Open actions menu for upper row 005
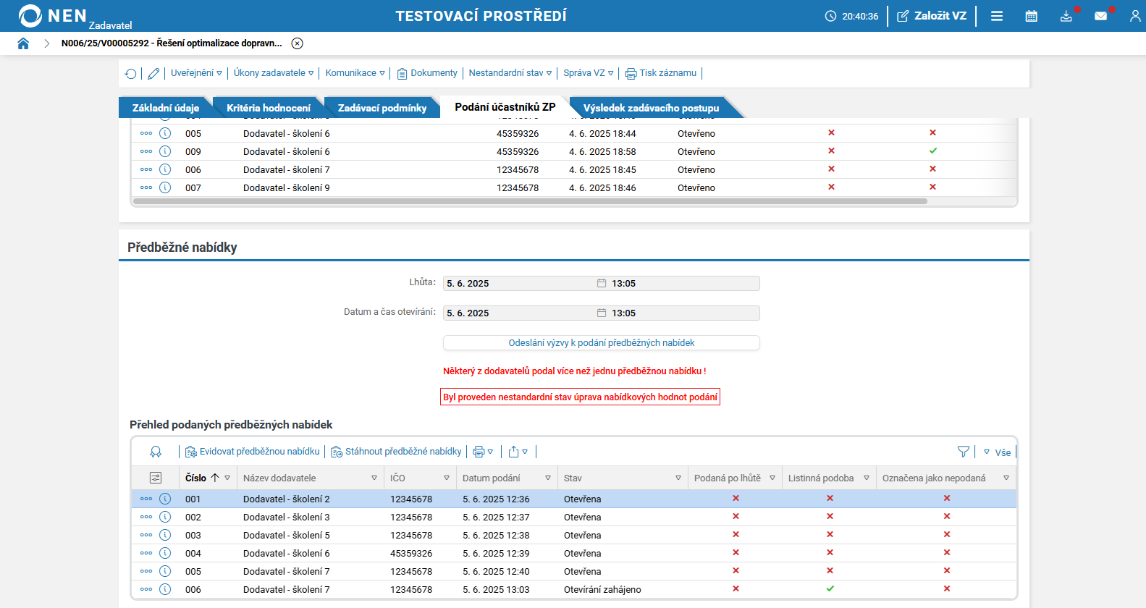1146x608 pixels. tap(146, 133)
